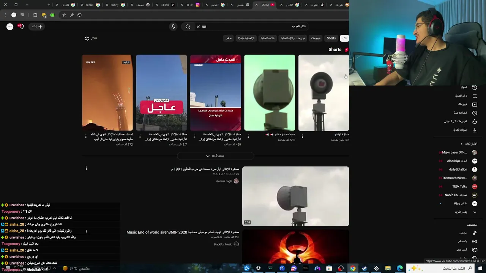Open options for 172K views short
This screenshot has width=486, height=273.
click(86, 136)
